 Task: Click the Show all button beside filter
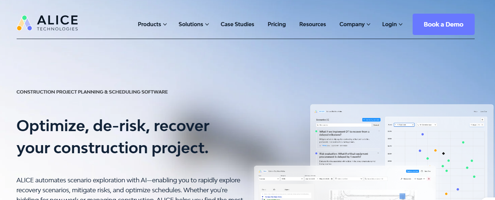point(376,125)
